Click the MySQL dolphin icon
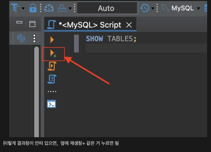Viewport: 211px width, 152px height. pos(165,8)
